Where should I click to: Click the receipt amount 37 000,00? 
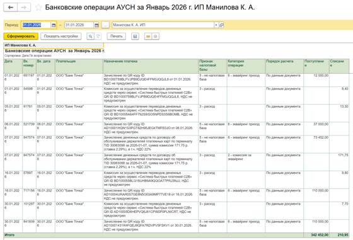(321, 124)
